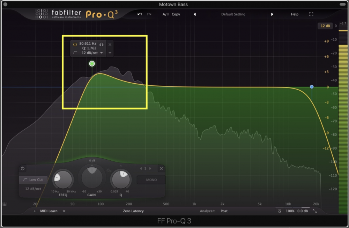Screen dimensions: 349x228
Task: Enter full screen mode via top icon
Action: coord(311,14)
